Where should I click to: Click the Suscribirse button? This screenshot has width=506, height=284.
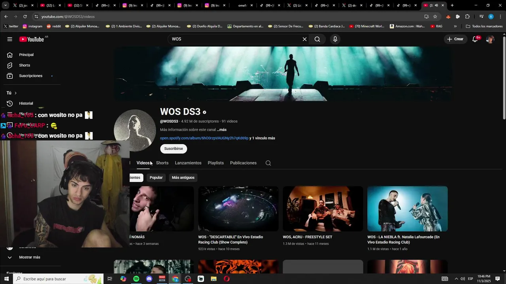pyautogui.click(x=174, y=149)
